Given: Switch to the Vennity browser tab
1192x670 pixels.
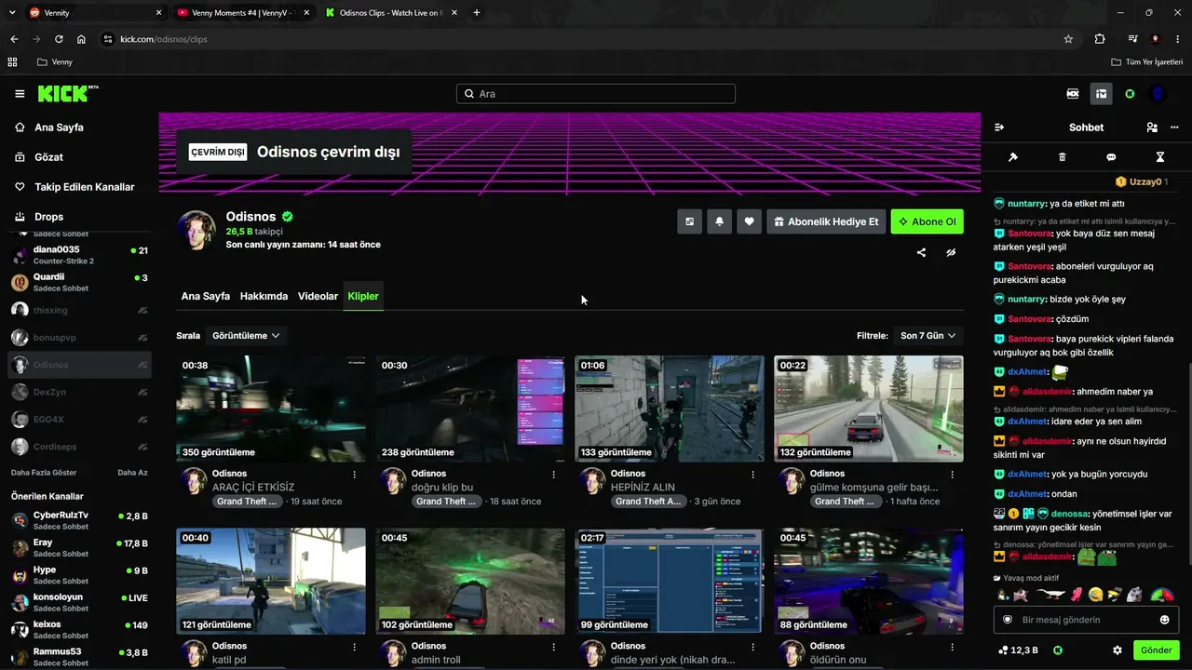Looking at the screenshot, I should coord(95,13).
